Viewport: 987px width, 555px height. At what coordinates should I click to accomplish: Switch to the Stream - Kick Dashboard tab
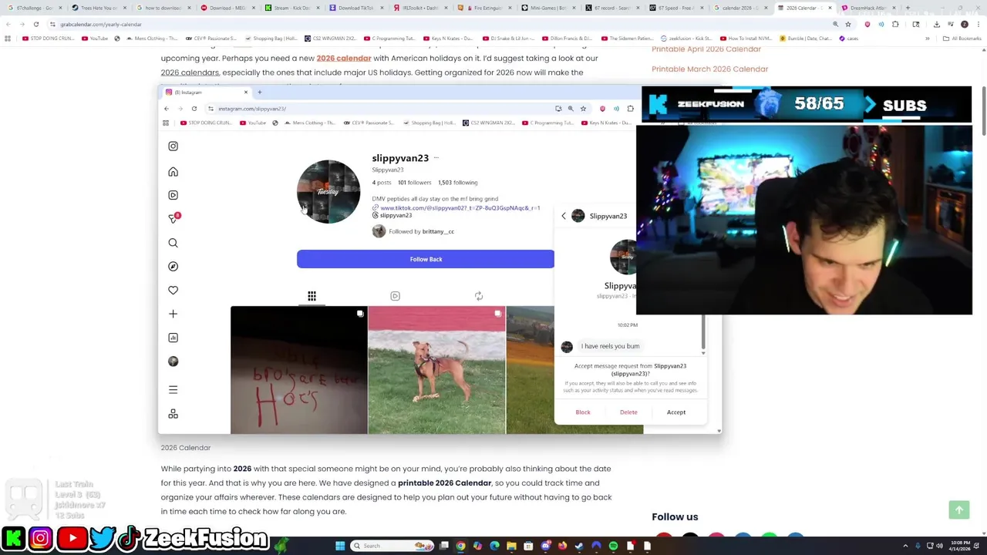[x=291, y=8]
